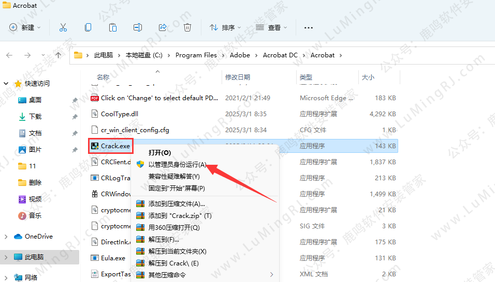This screenshot has height=282, width=495.
Task: Collapse the 快速访问 tree section
Action: point(6,84)
